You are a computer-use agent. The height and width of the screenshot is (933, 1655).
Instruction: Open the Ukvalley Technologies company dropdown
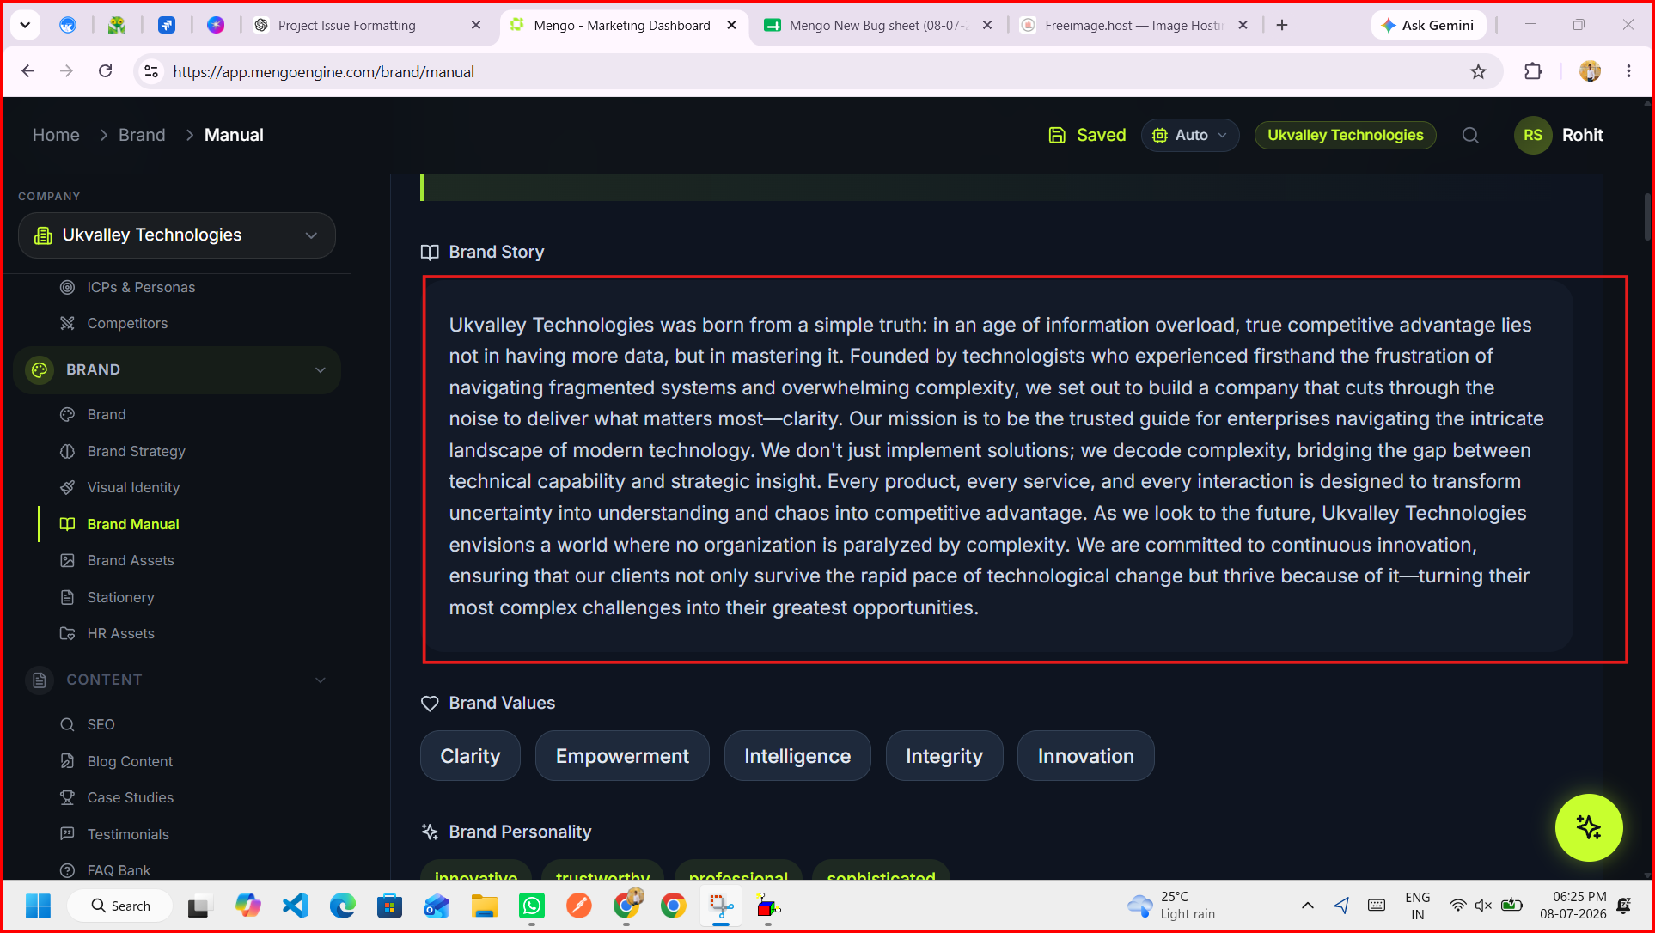[177, 235]
